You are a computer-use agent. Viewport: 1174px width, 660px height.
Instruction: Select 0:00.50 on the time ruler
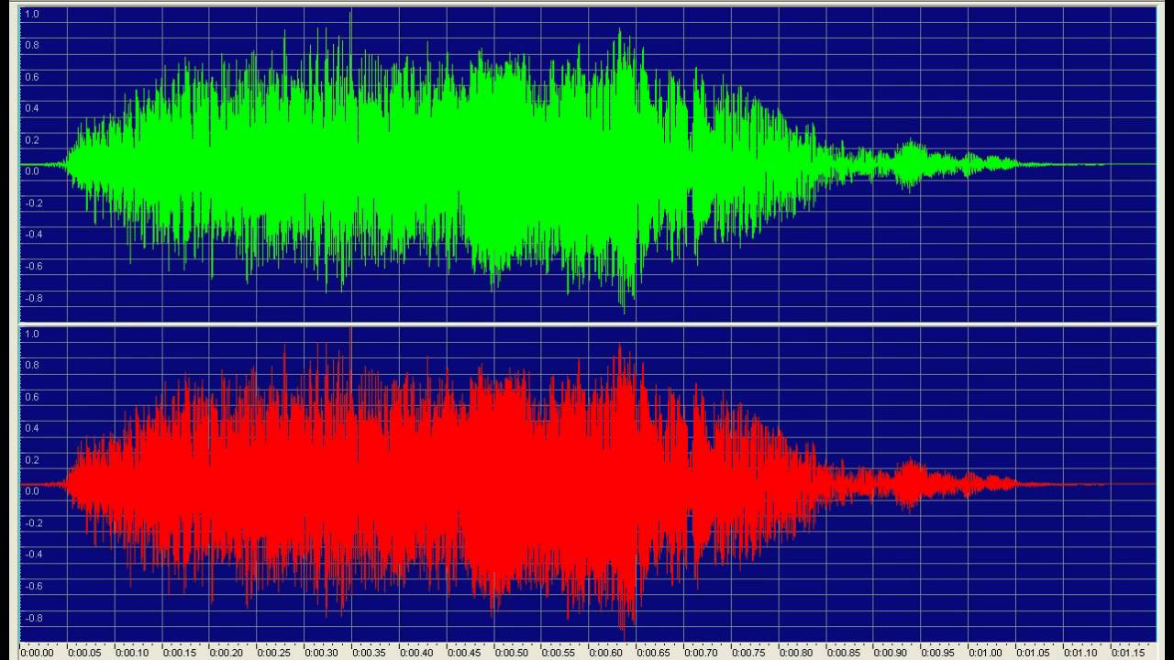coord(511,653)
